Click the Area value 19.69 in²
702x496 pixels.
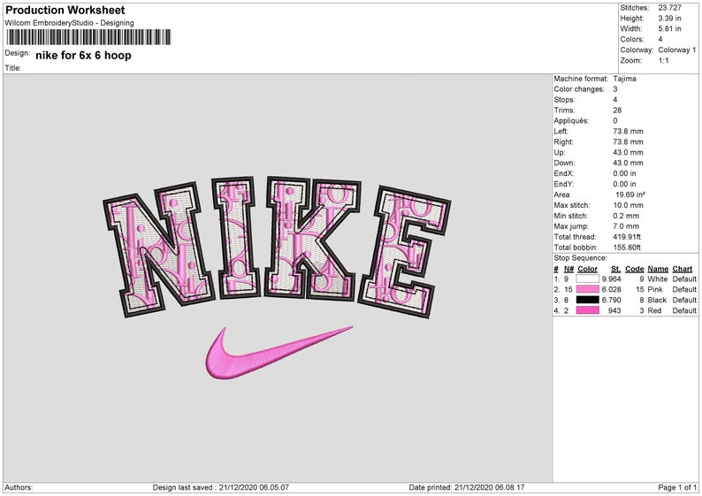[630, 195]
